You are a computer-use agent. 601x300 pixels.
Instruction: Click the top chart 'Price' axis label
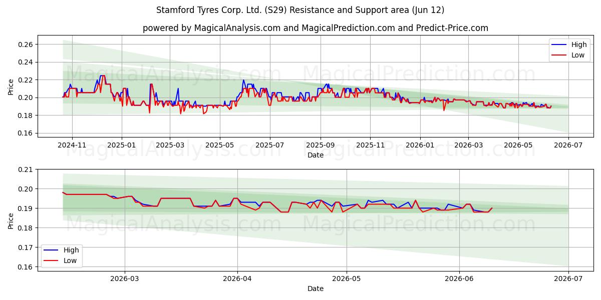click(11, 87)
